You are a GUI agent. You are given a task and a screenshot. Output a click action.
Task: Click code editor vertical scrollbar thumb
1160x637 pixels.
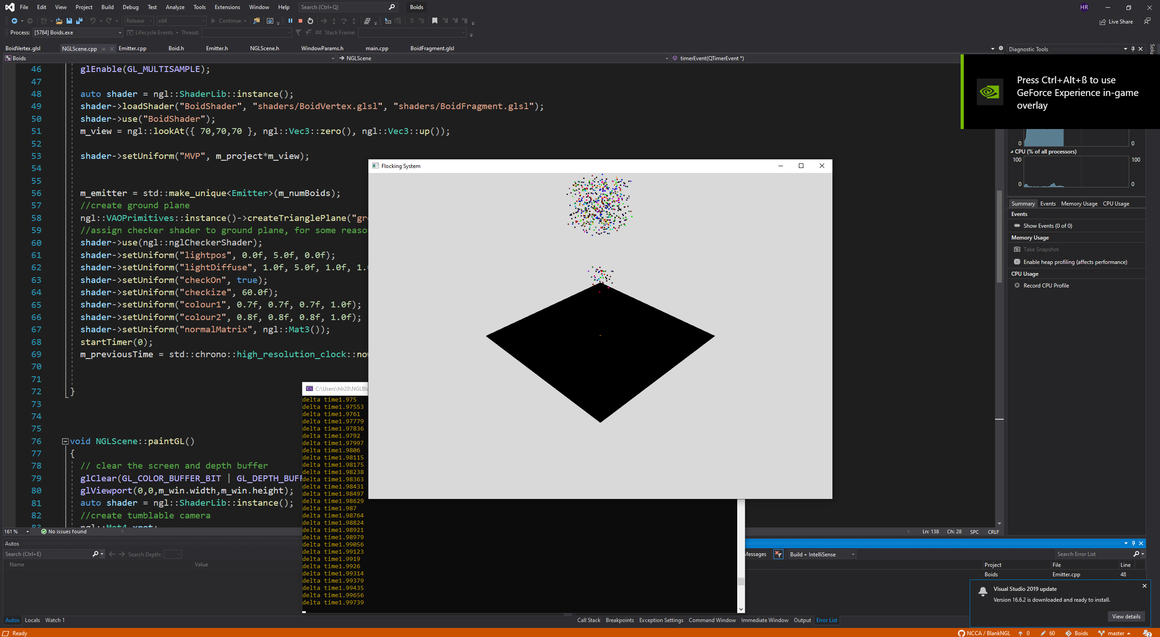coord(999,236)
